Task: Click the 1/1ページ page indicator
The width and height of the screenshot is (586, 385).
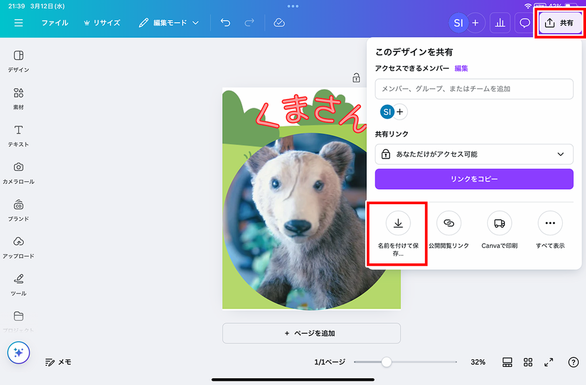Action: pyautogui.click(x=330, y=362)
